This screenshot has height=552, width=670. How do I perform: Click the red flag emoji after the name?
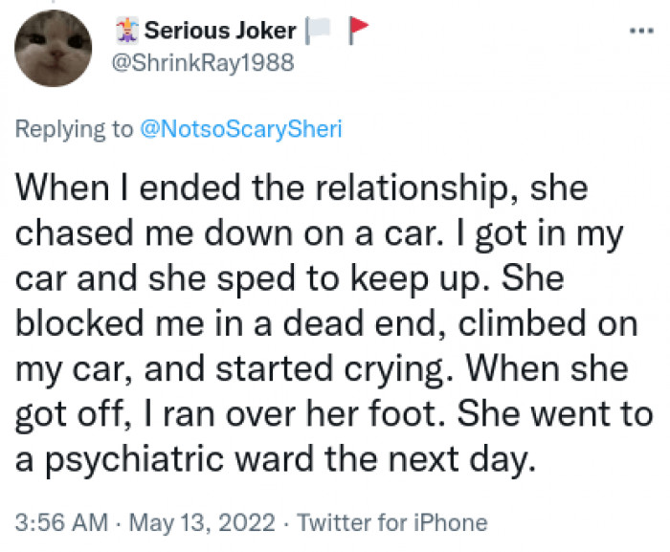pos(358,31)
